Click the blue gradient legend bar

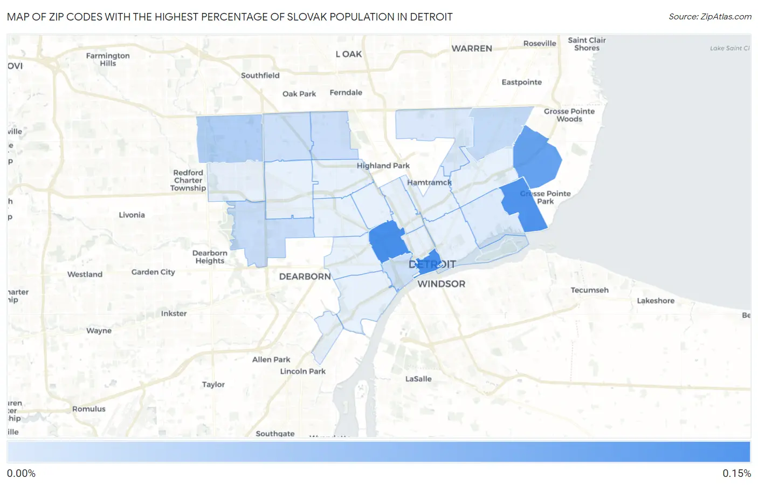tap(378, 452)
